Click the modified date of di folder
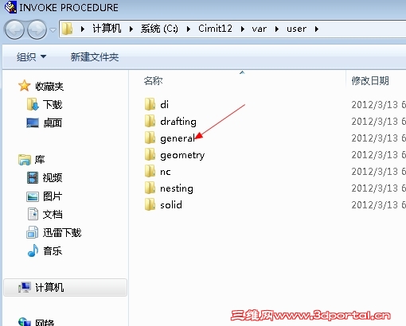 tap(378, 105)
